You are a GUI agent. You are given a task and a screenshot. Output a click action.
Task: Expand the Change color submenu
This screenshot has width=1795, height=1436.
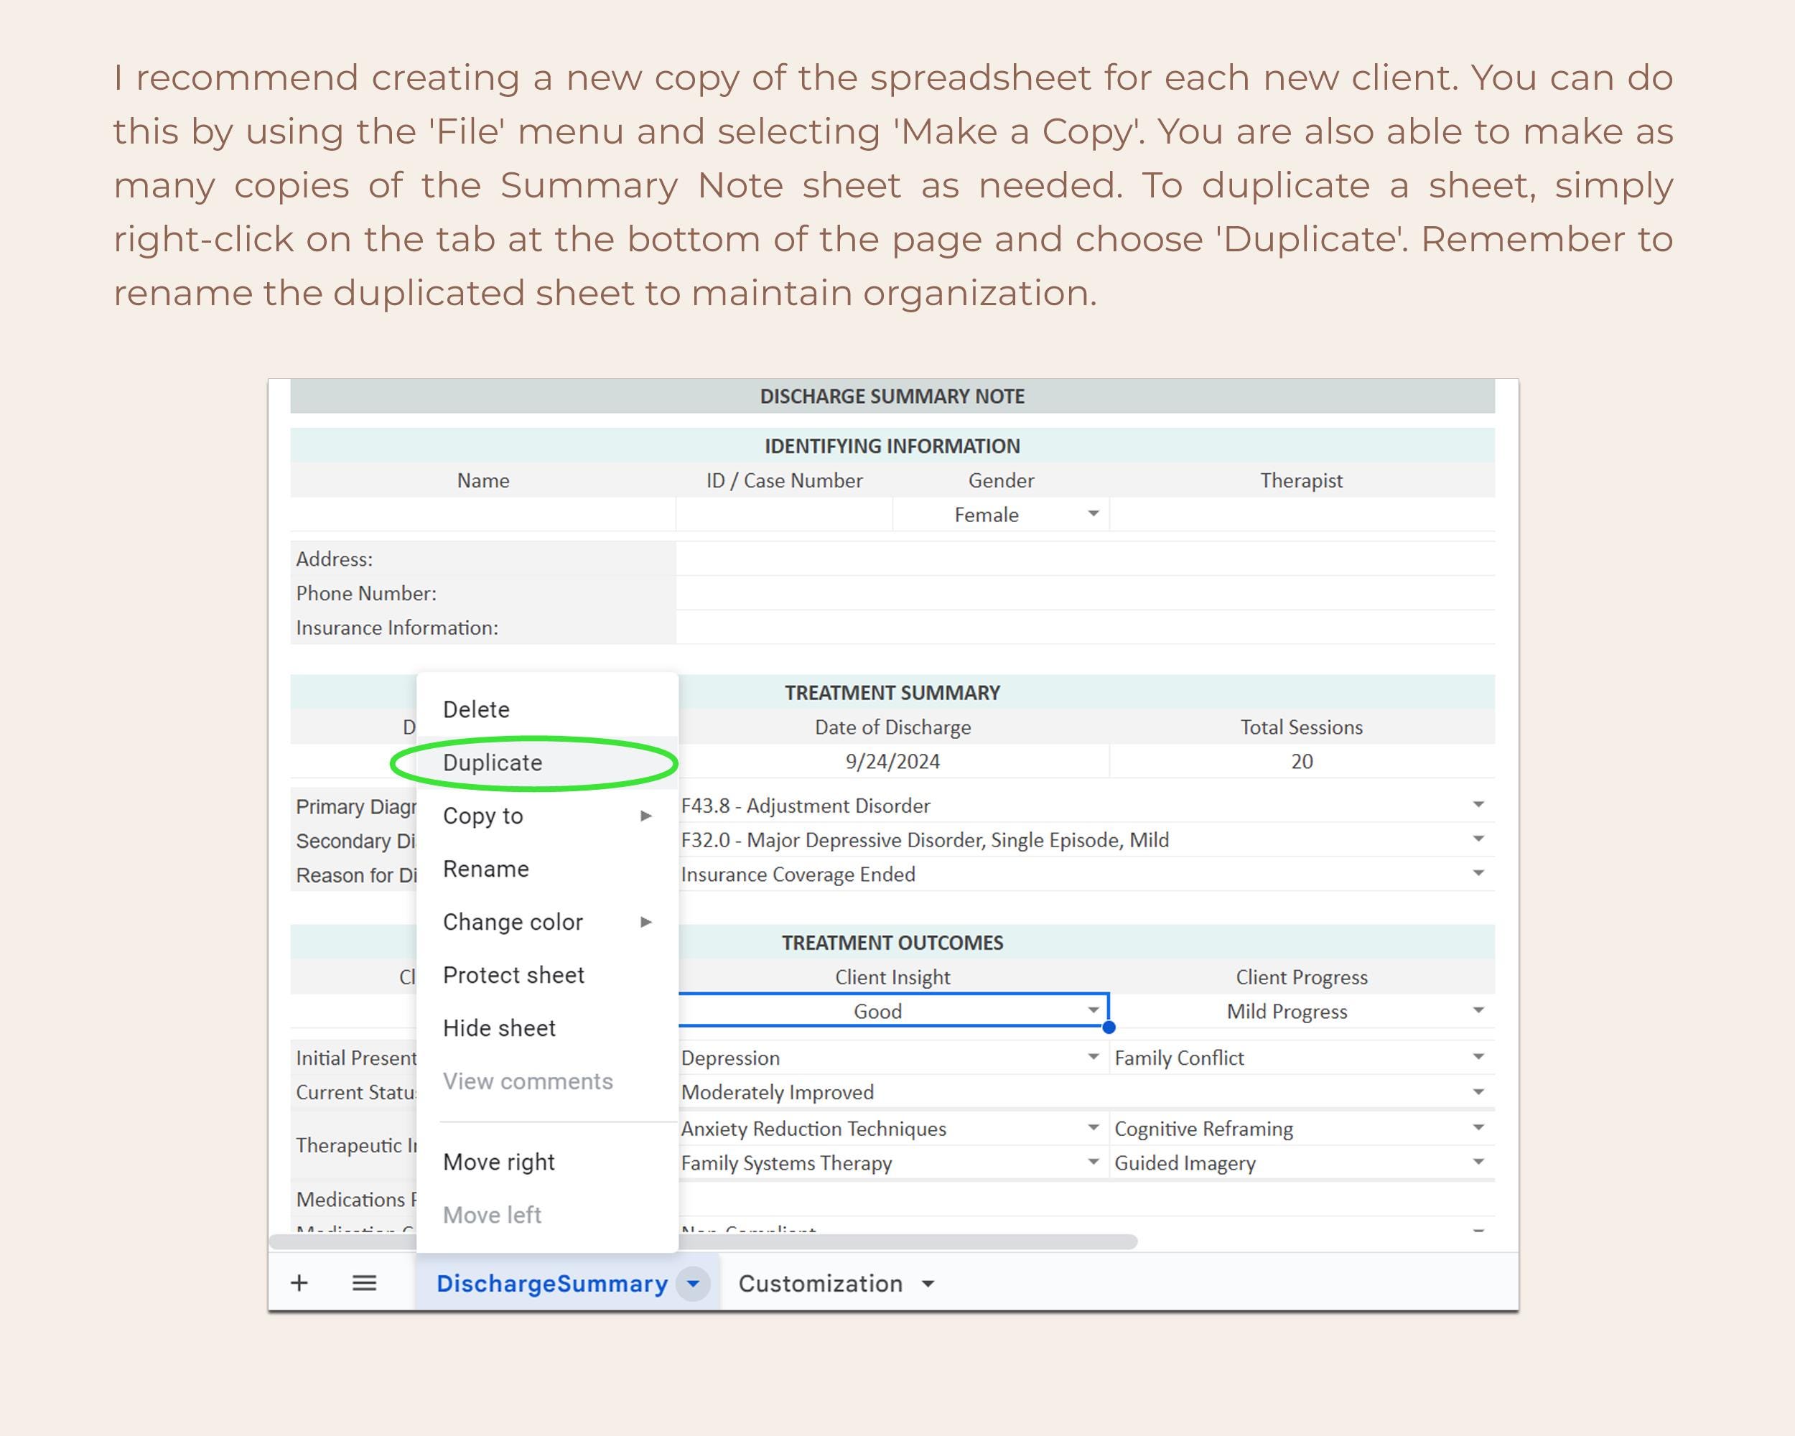[645, 921]
